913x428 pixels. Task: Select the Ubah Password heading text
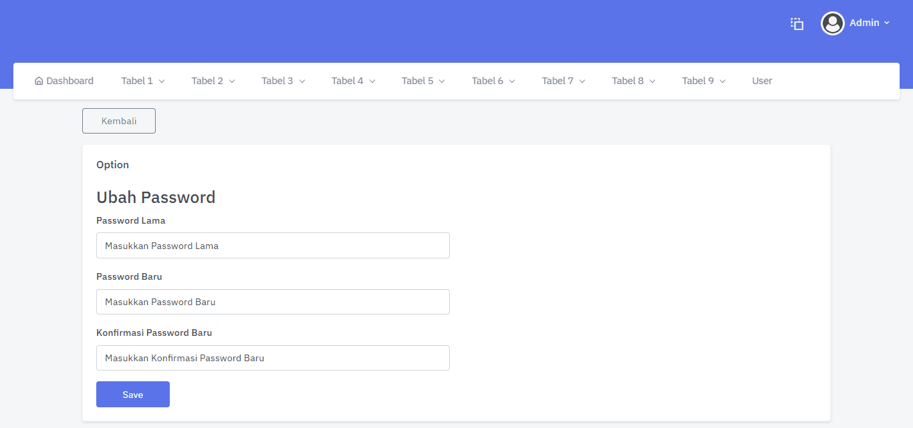coord(156,197)
